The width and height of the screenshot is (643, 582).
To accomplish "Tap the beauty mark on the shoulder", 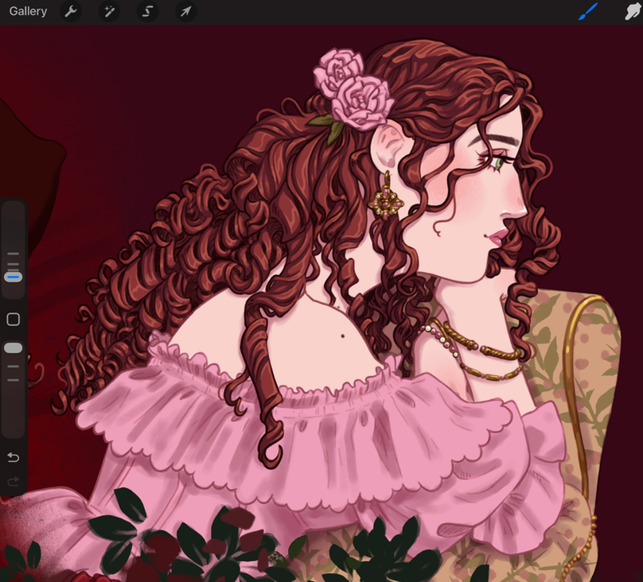I will (x=343, y=336).
